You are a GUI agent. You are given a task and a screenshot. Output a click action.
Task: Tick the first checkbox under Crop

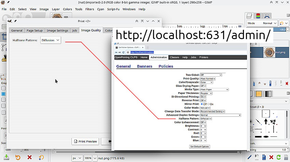[3, 88]
